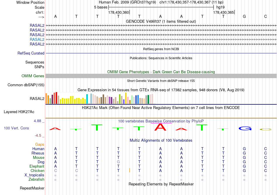Click the 'Dog' alignment row label
277x195 pixels.
point(41,162)
